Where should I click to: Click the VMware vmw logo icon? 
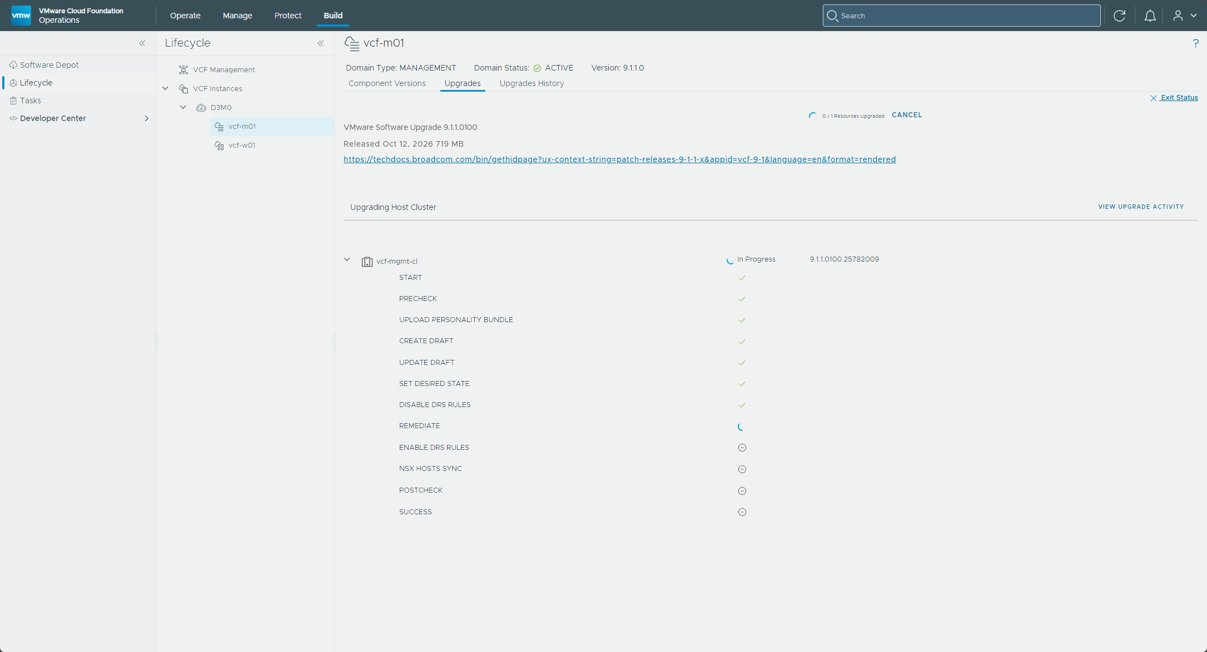(x=21, y=16)
